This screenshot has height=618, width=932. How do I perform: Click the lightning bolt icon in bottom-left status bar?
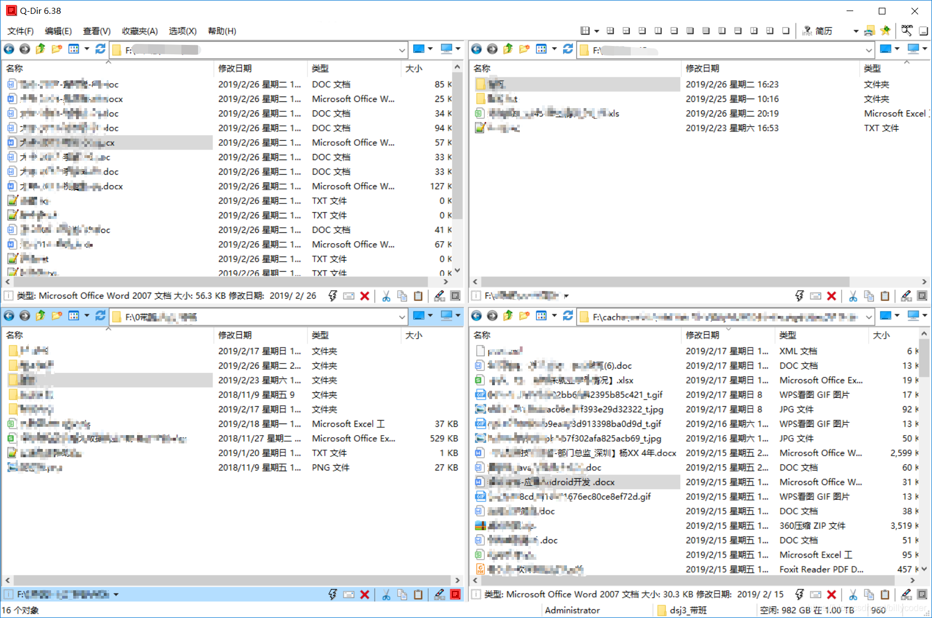(x=332, y=594)
